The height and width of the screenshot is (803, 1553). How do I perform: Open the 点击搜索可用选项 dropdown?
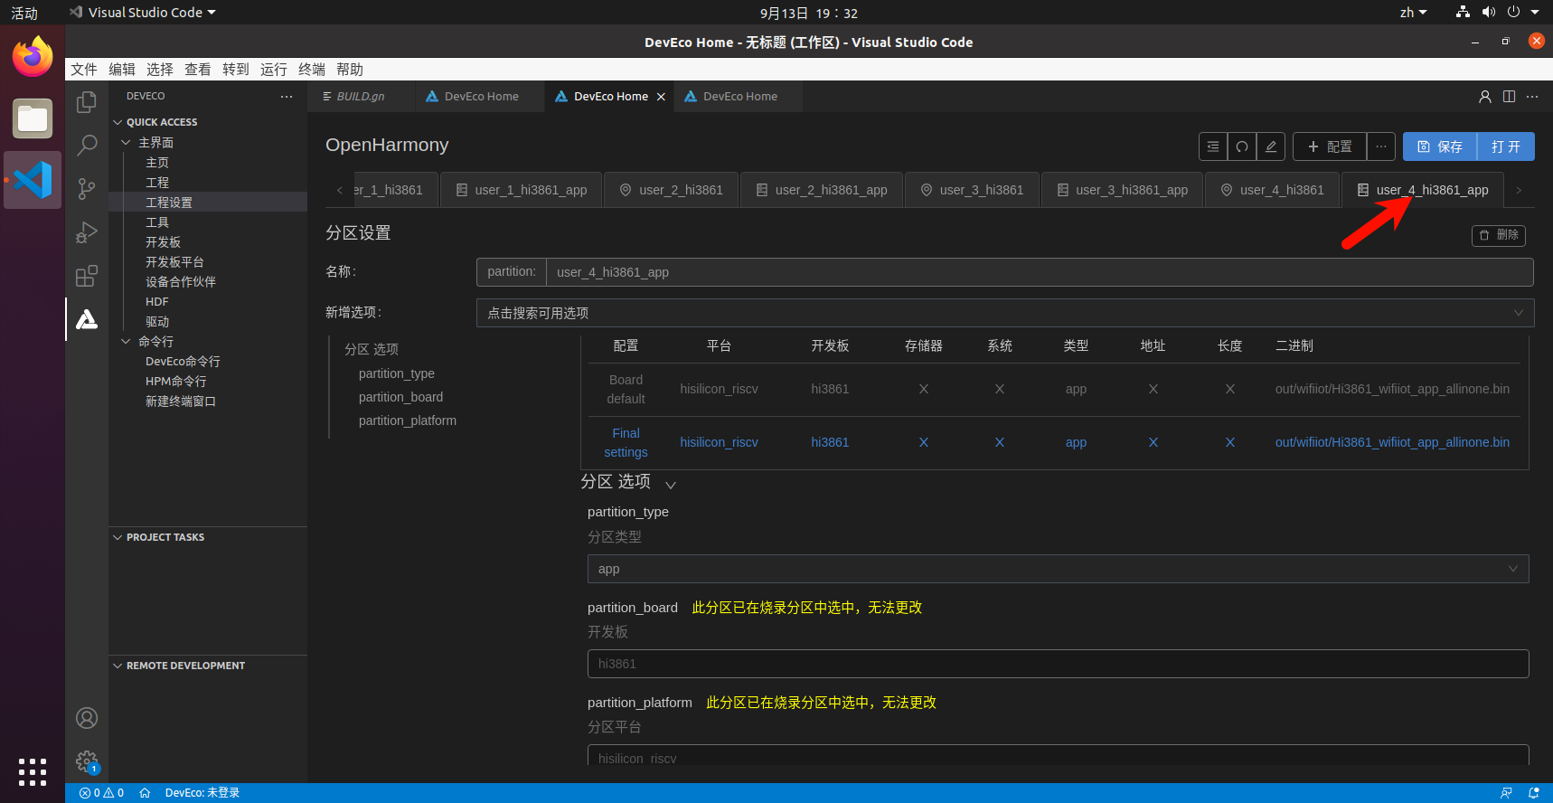pos(1004,313)
